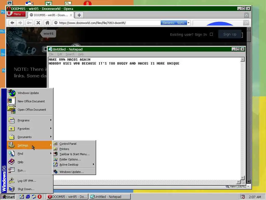This screenshot has width=266, height=200.
Task: Click the search magnifier in Opera search box
Action: pos(246,23)
